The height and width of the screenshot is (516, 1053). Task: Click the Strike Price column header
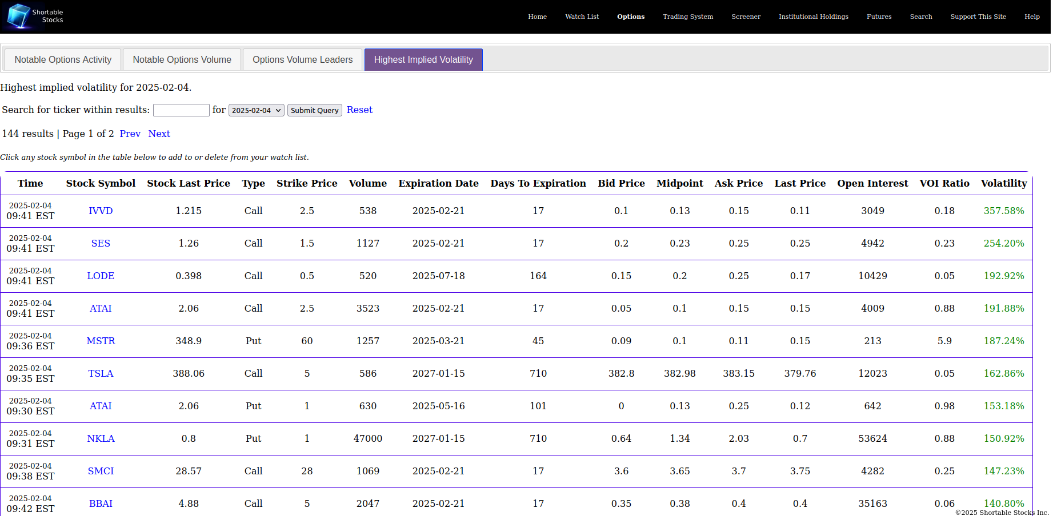tap(307, 183)
